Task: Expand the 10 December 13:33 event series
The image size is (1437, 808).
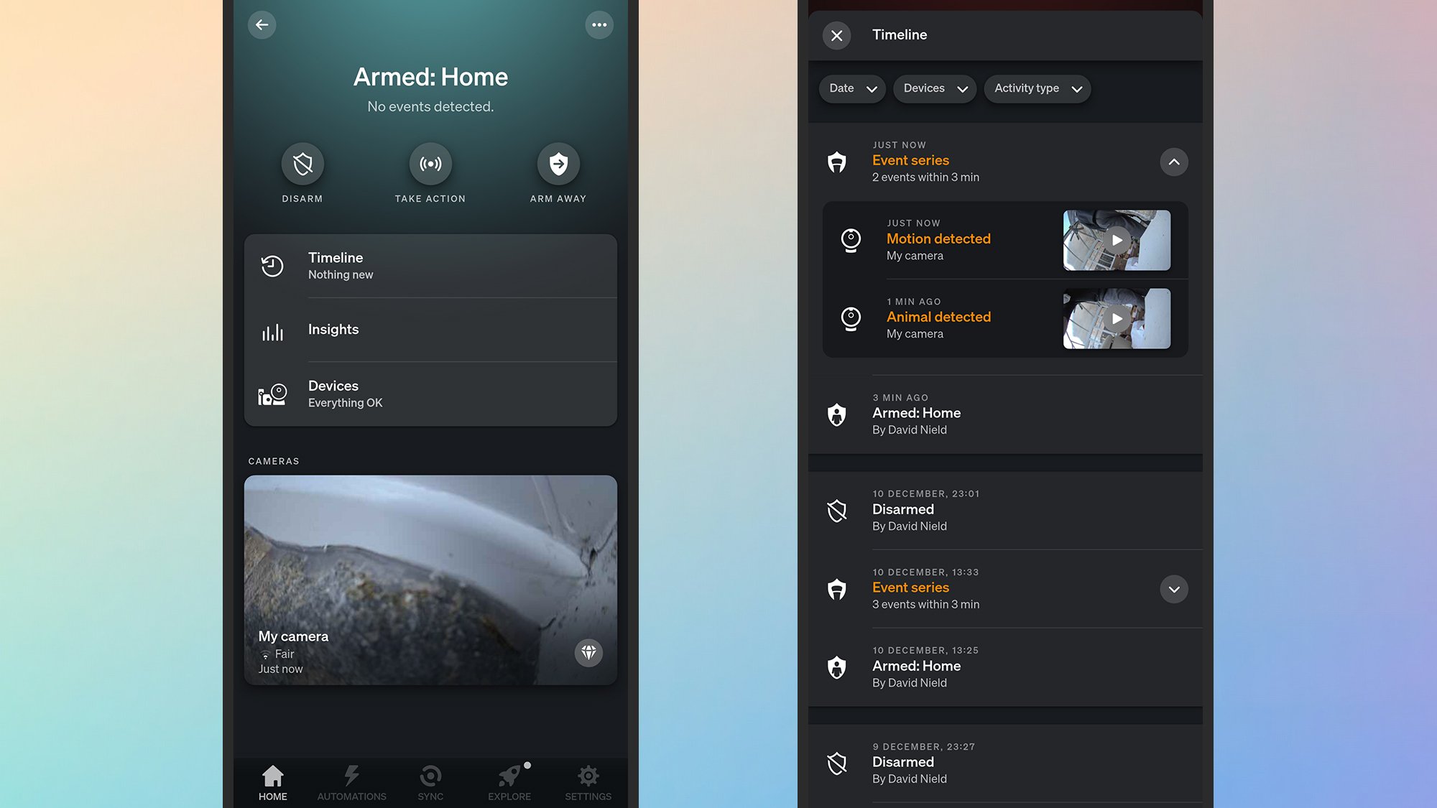Action: (x=1173, y=590)
